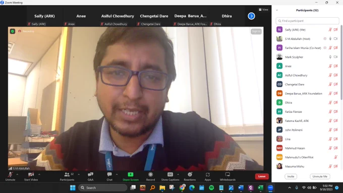Image resolution: width=343 pixels, height=193 pixels.
Task: Select Fariza Fieroze in participants list
Action: (307, 111)
